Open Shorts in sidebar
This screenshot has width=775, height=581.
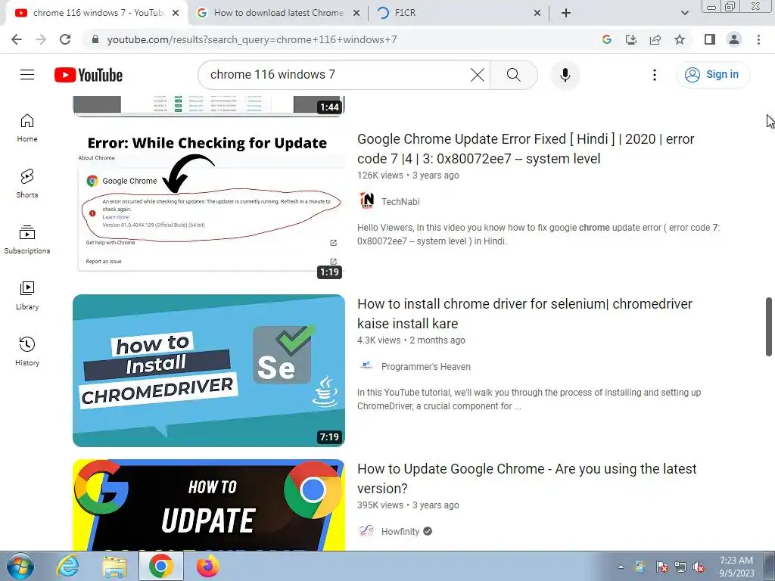point(27,184)
